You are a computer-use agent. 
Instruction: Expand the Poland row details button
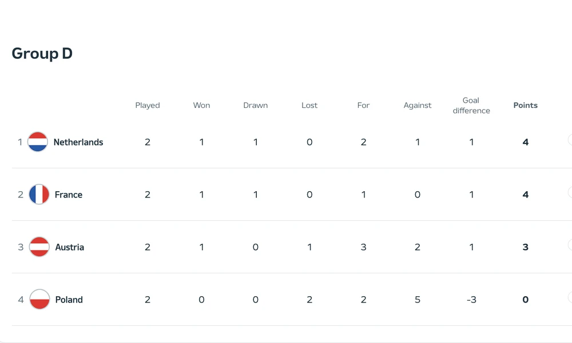[x=570, y=297]
